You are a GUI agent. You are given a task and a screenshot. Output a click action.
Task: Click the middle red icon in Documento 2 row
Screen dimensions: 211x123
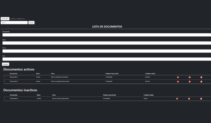[x=189, y=82]
